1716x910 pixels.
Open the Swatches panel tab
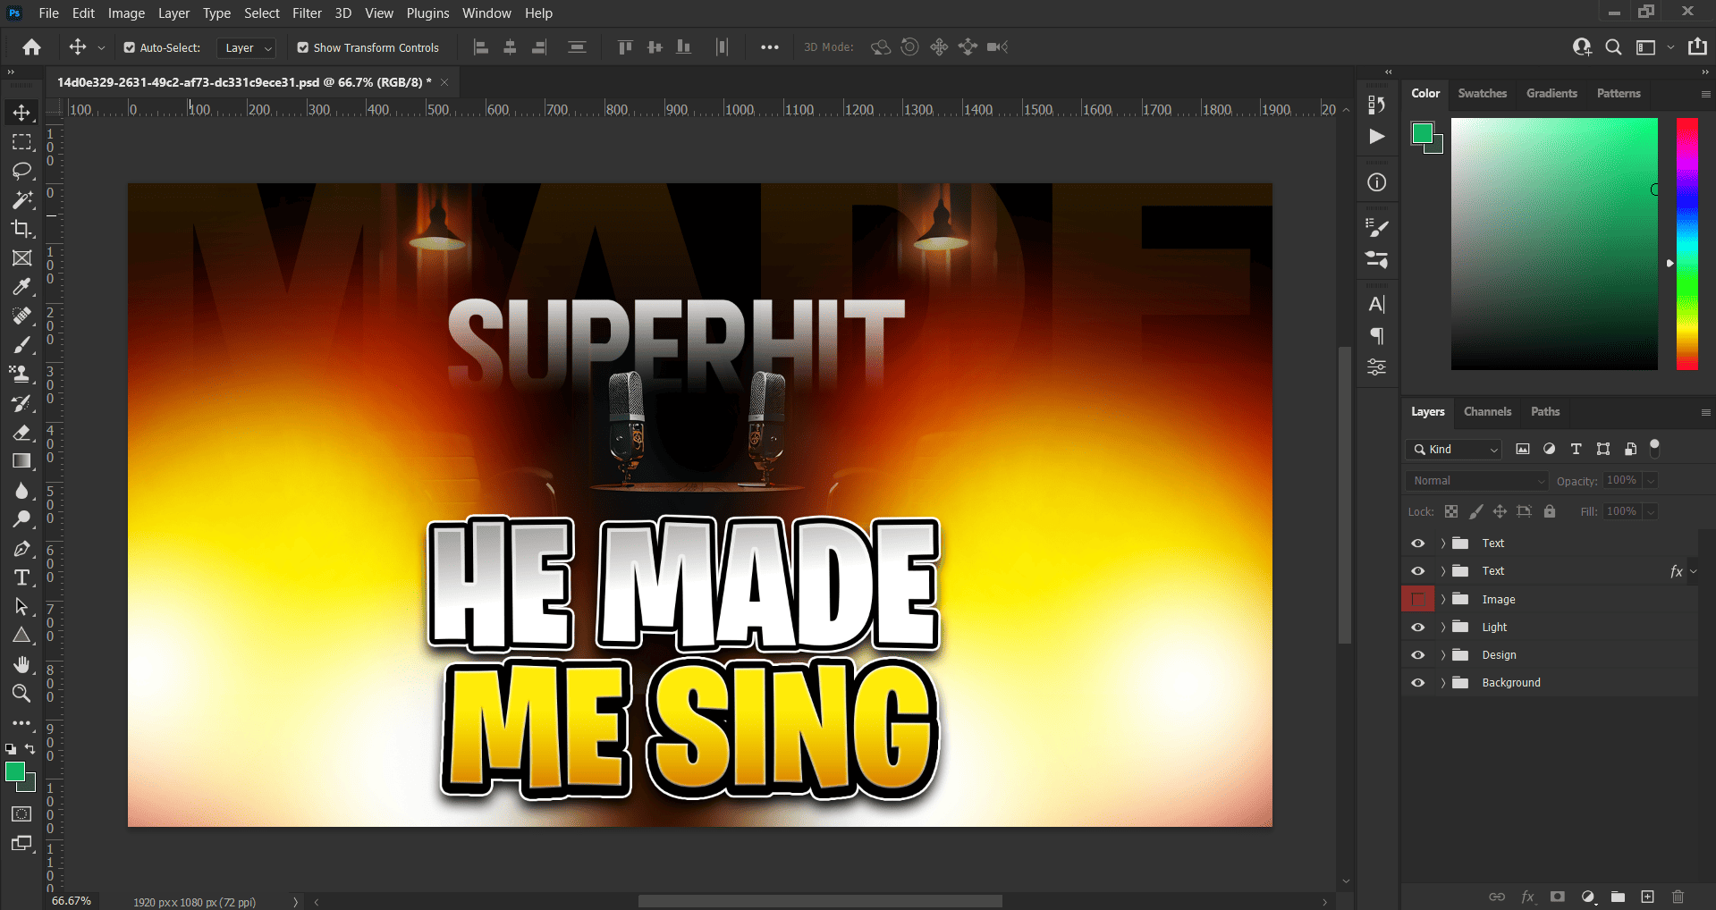tap(1482, 94)
